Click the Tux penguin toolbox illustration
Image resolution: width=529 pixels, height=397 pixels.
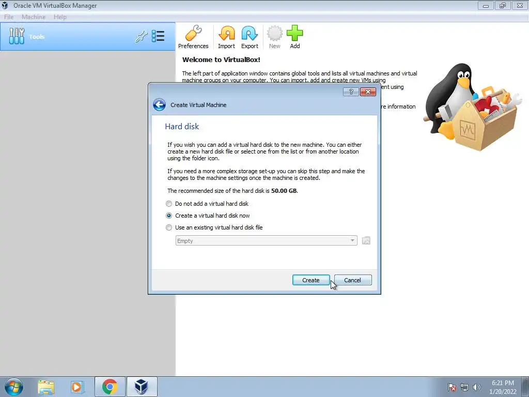click(472, 106)
